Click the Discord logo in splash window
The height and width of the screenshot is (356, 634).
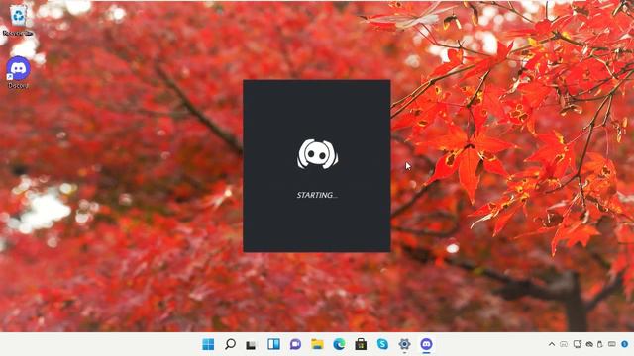click(317, 154)
